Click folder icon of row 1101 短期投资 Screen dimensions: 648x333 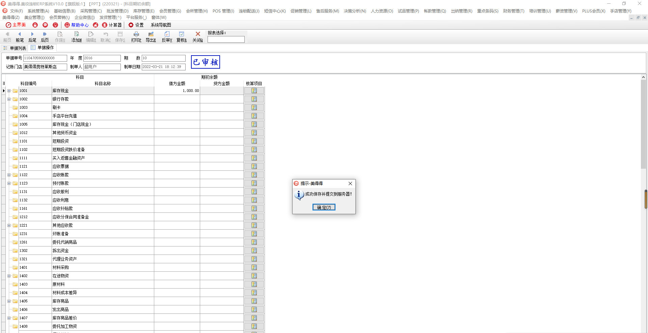click(x=15, y=141)
